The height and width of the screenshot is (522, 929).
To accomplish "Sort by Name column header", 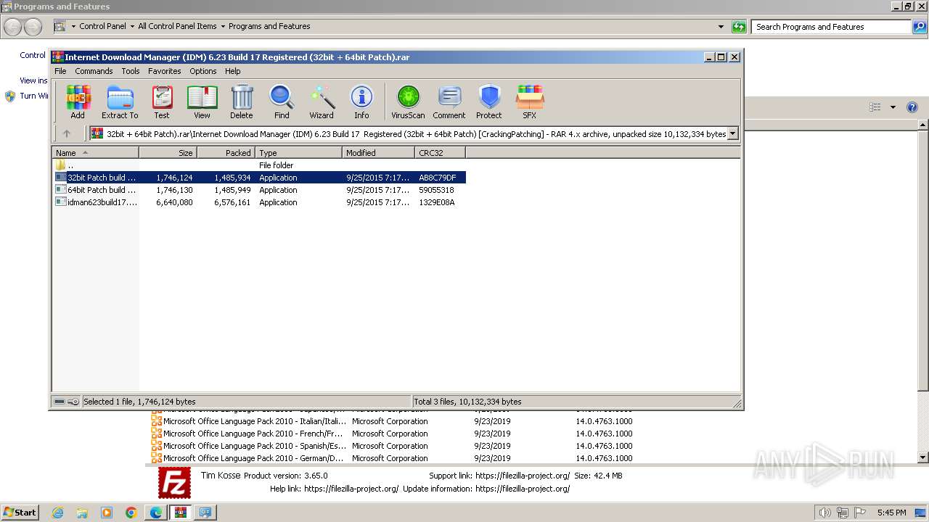I will [95, 152].
